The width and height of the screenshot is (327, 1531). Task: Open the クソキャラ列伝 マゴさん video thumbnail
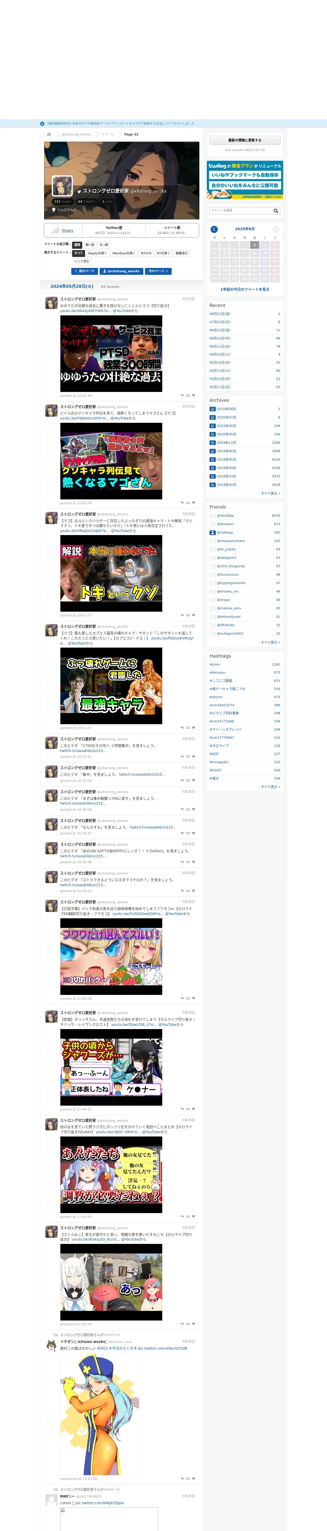pos(111,461)
